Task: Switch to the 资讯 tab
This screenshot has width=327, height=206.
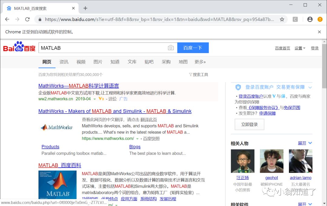Action: pos(64,62)
